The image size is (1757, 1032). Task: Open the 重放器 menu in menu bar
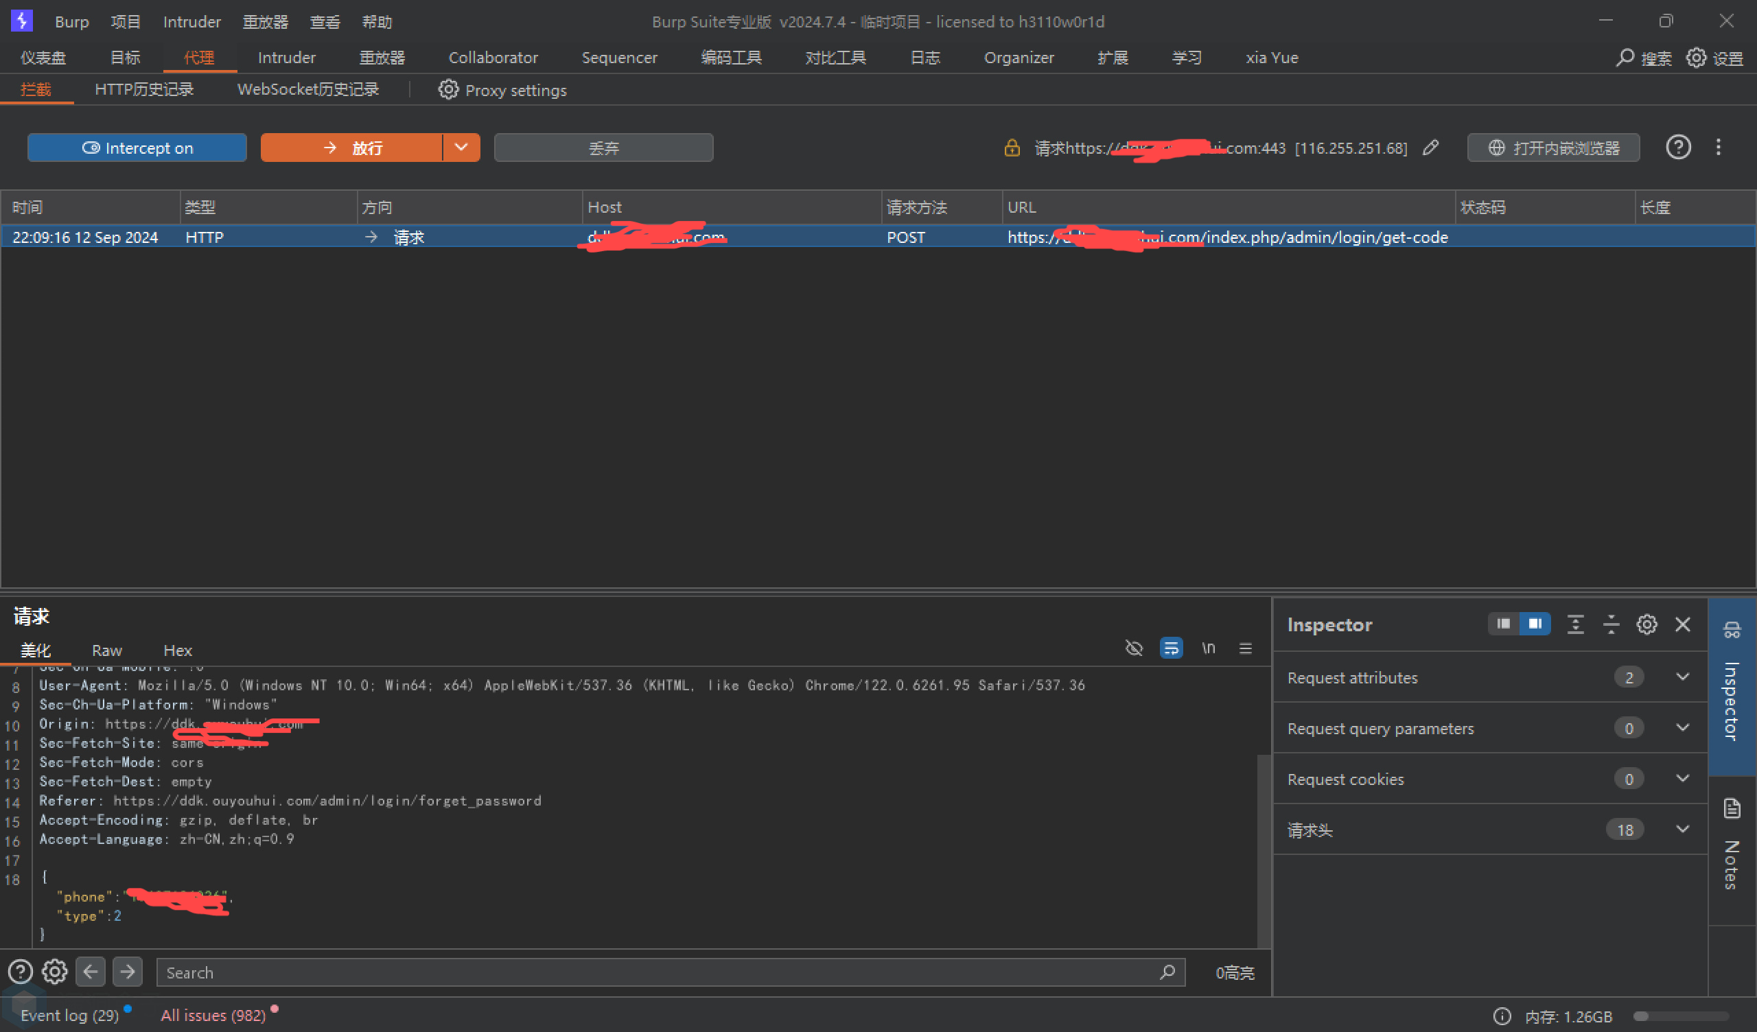pos(265,22)
